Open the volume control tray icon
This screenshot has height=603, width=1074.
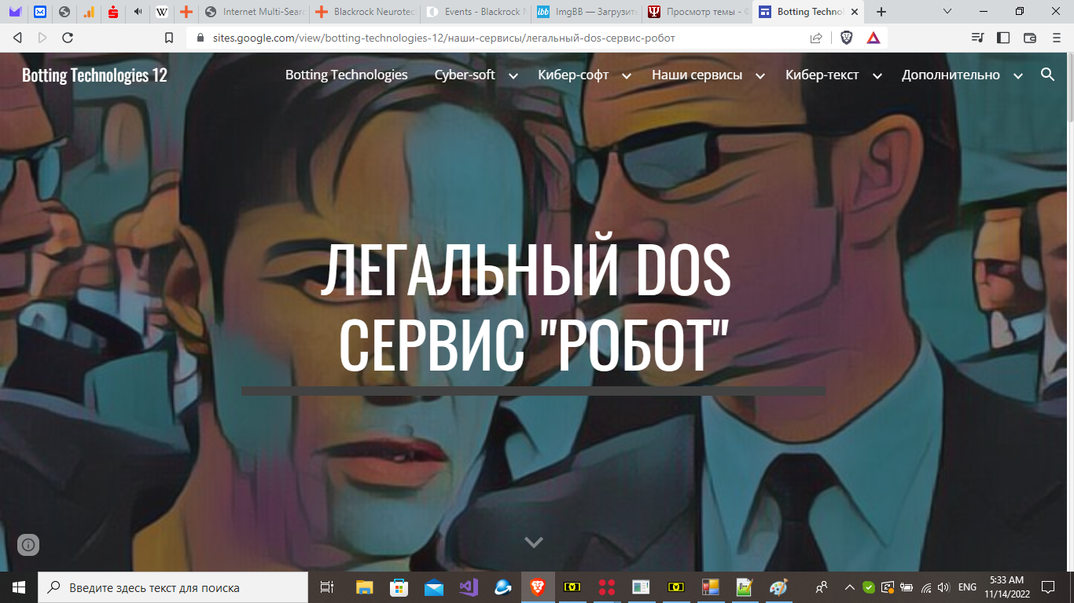click(943, 587)
